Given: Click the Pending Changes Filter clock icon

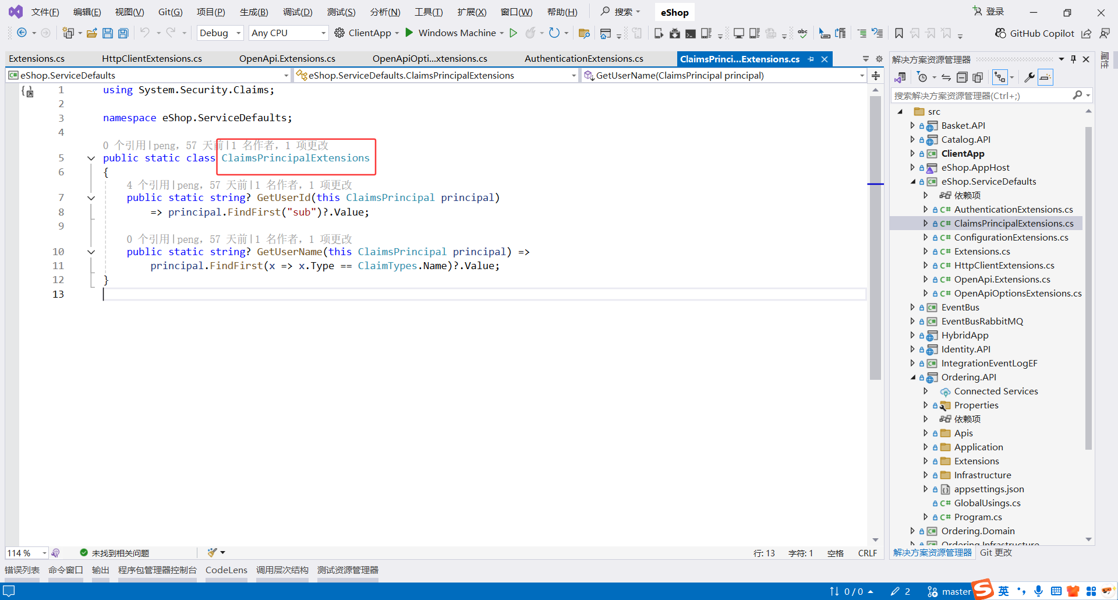Looking at the screenshot, I should (x=922, y=77).
